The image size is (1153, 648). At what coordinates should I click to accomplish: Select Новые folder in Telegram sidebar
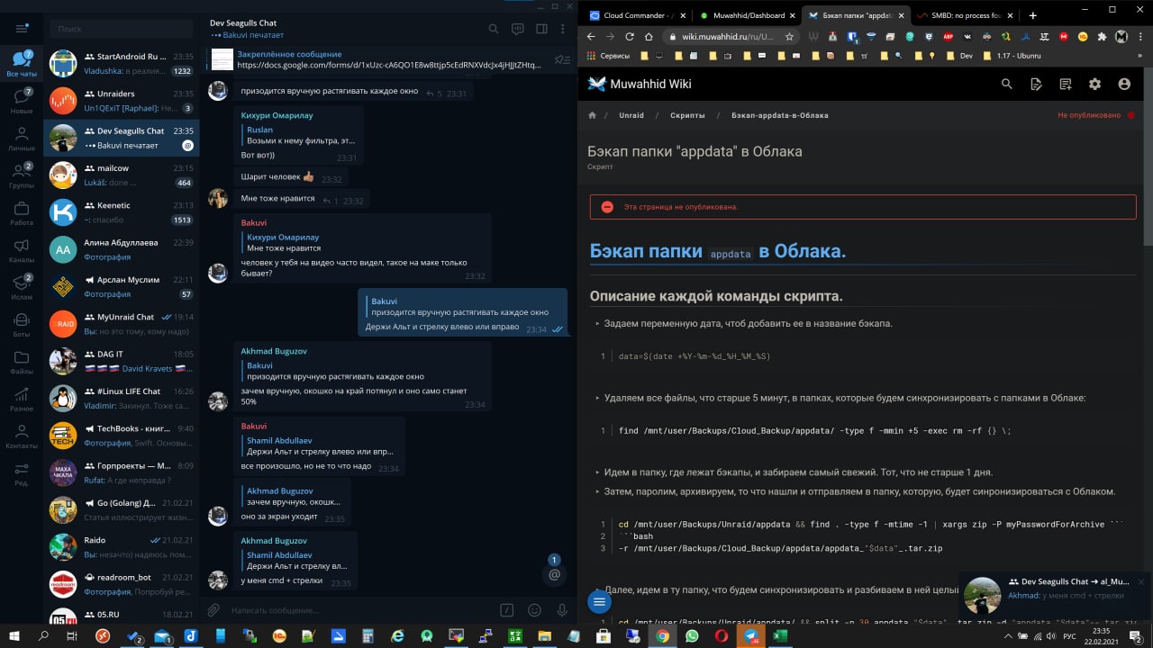click(x=22, y=101)
